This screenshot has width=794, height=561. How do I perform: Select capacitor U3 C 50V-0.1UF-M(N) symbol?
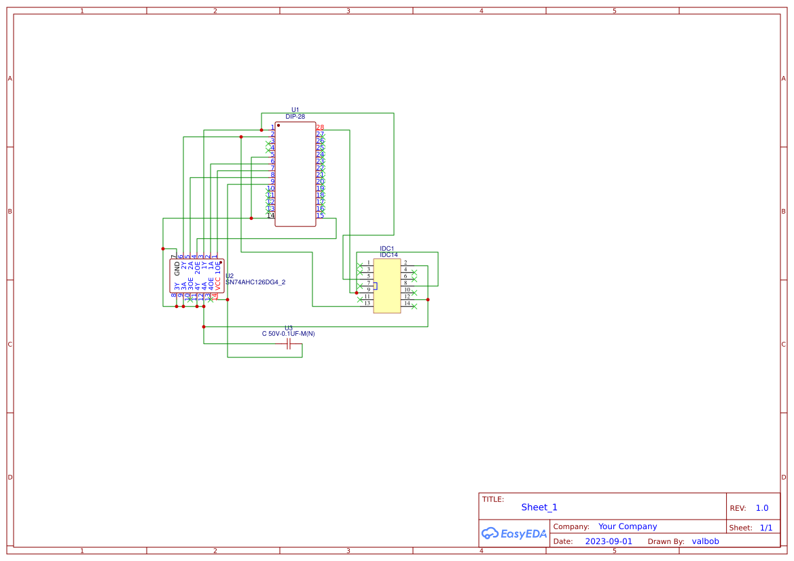289,344
